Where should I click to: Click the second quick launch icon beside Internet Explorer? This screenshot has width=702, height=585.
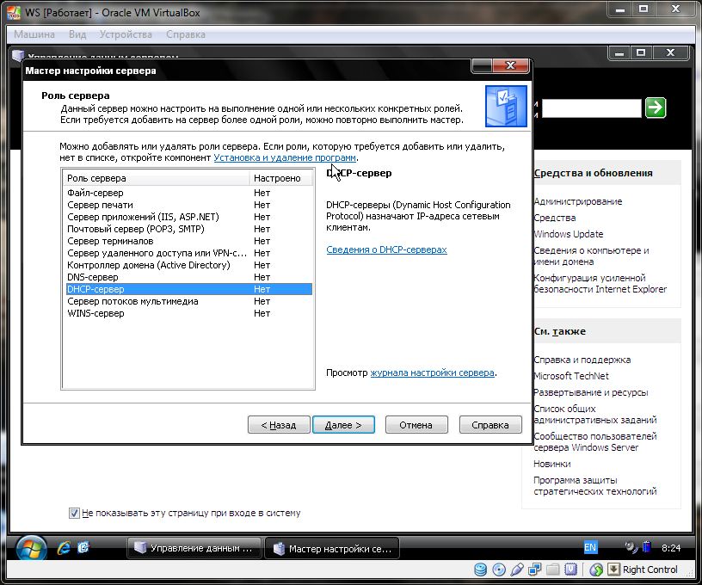83,548
